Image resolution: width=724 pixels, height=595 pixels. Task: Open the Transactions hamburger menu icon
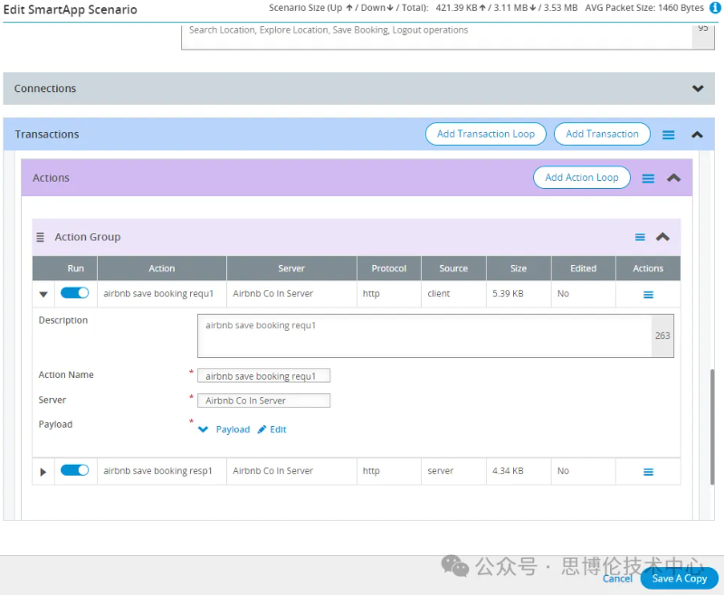668,135
